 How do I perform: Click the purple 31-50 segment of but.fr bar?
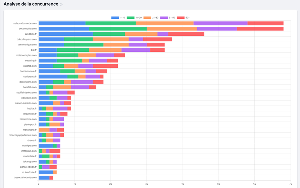click(x=136, y=50)
